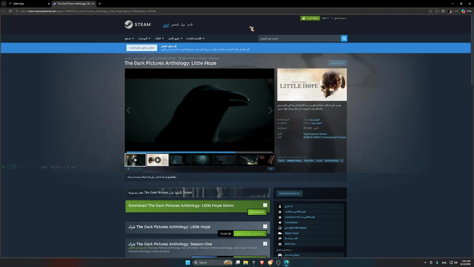Click the Little Hope capsule header image
The image size is (474, 267).
[312, 85]
